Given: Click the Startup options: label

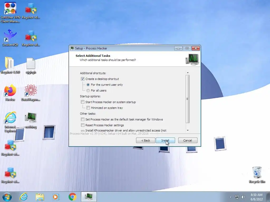Looking at the screenshot, I should (90, 96).
